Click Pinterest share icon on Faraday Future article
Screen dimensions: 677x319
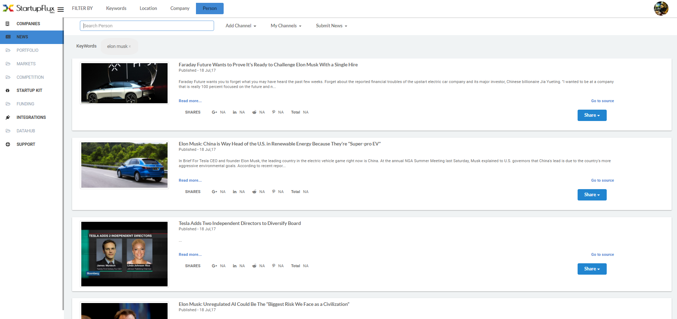tap(274, 112)
